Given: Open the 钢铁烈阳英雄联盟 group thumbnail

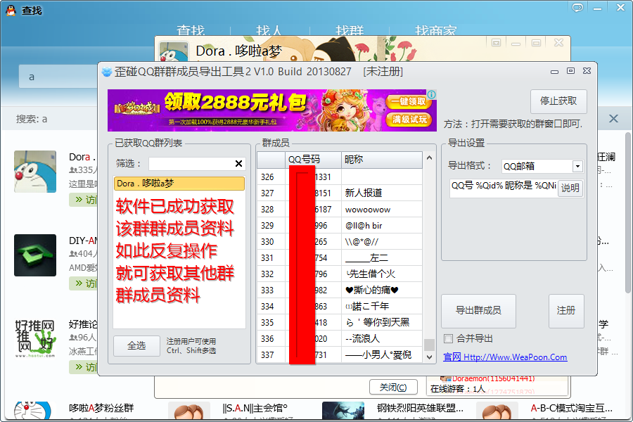Looking at the screenshot, I should click(343, 409).
